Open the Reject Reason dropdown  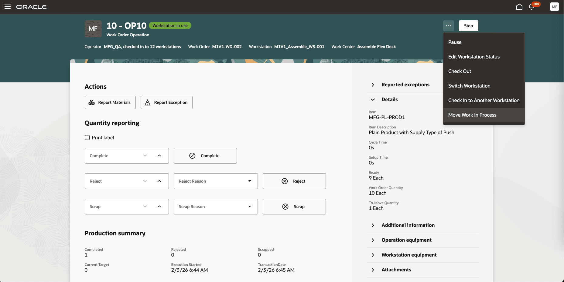(216, 181)
